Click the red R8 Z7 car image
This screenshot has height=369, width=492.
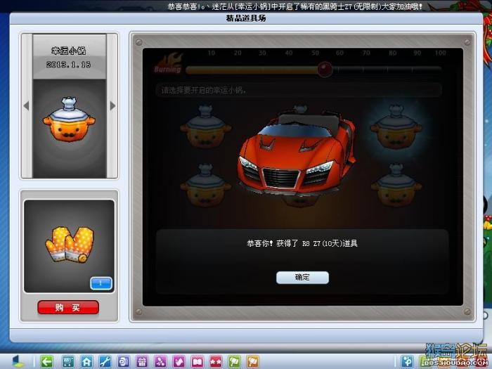coord(297,155)
